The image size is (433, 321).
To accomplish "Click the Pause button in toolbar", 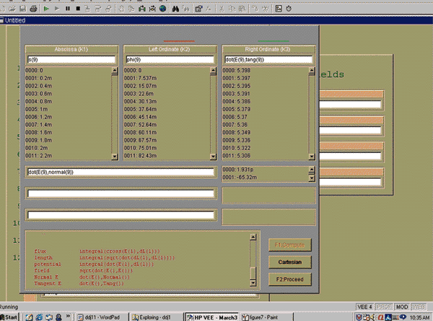I will [x=67, y=9].
